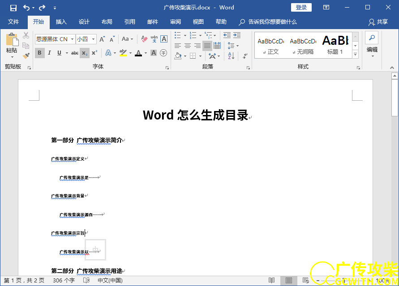Decrease the paragraph indent
This screenshot has width=399, height=286.
point(227,35)
